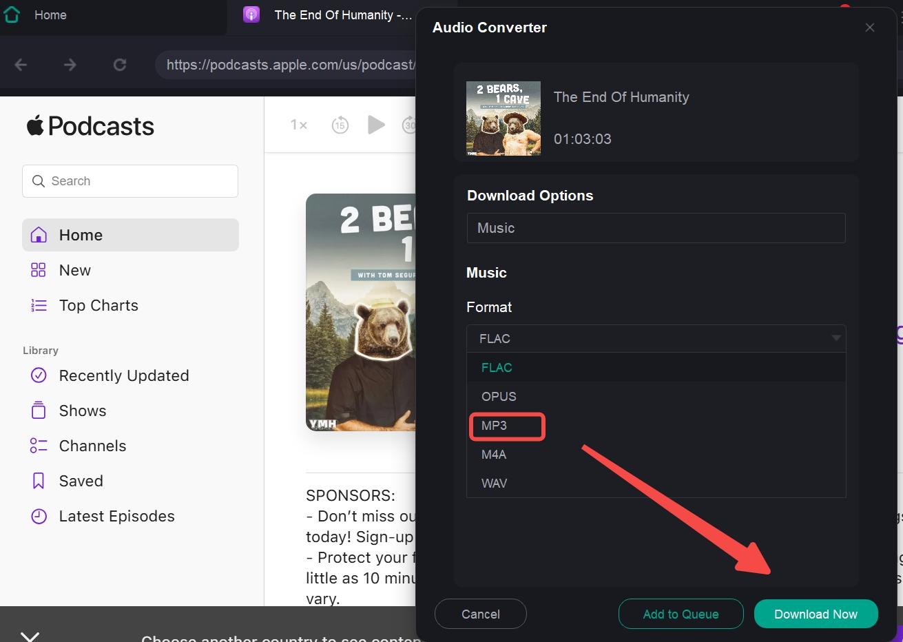Click the Podcasts app icon on the tab

[x=251, y=14]
